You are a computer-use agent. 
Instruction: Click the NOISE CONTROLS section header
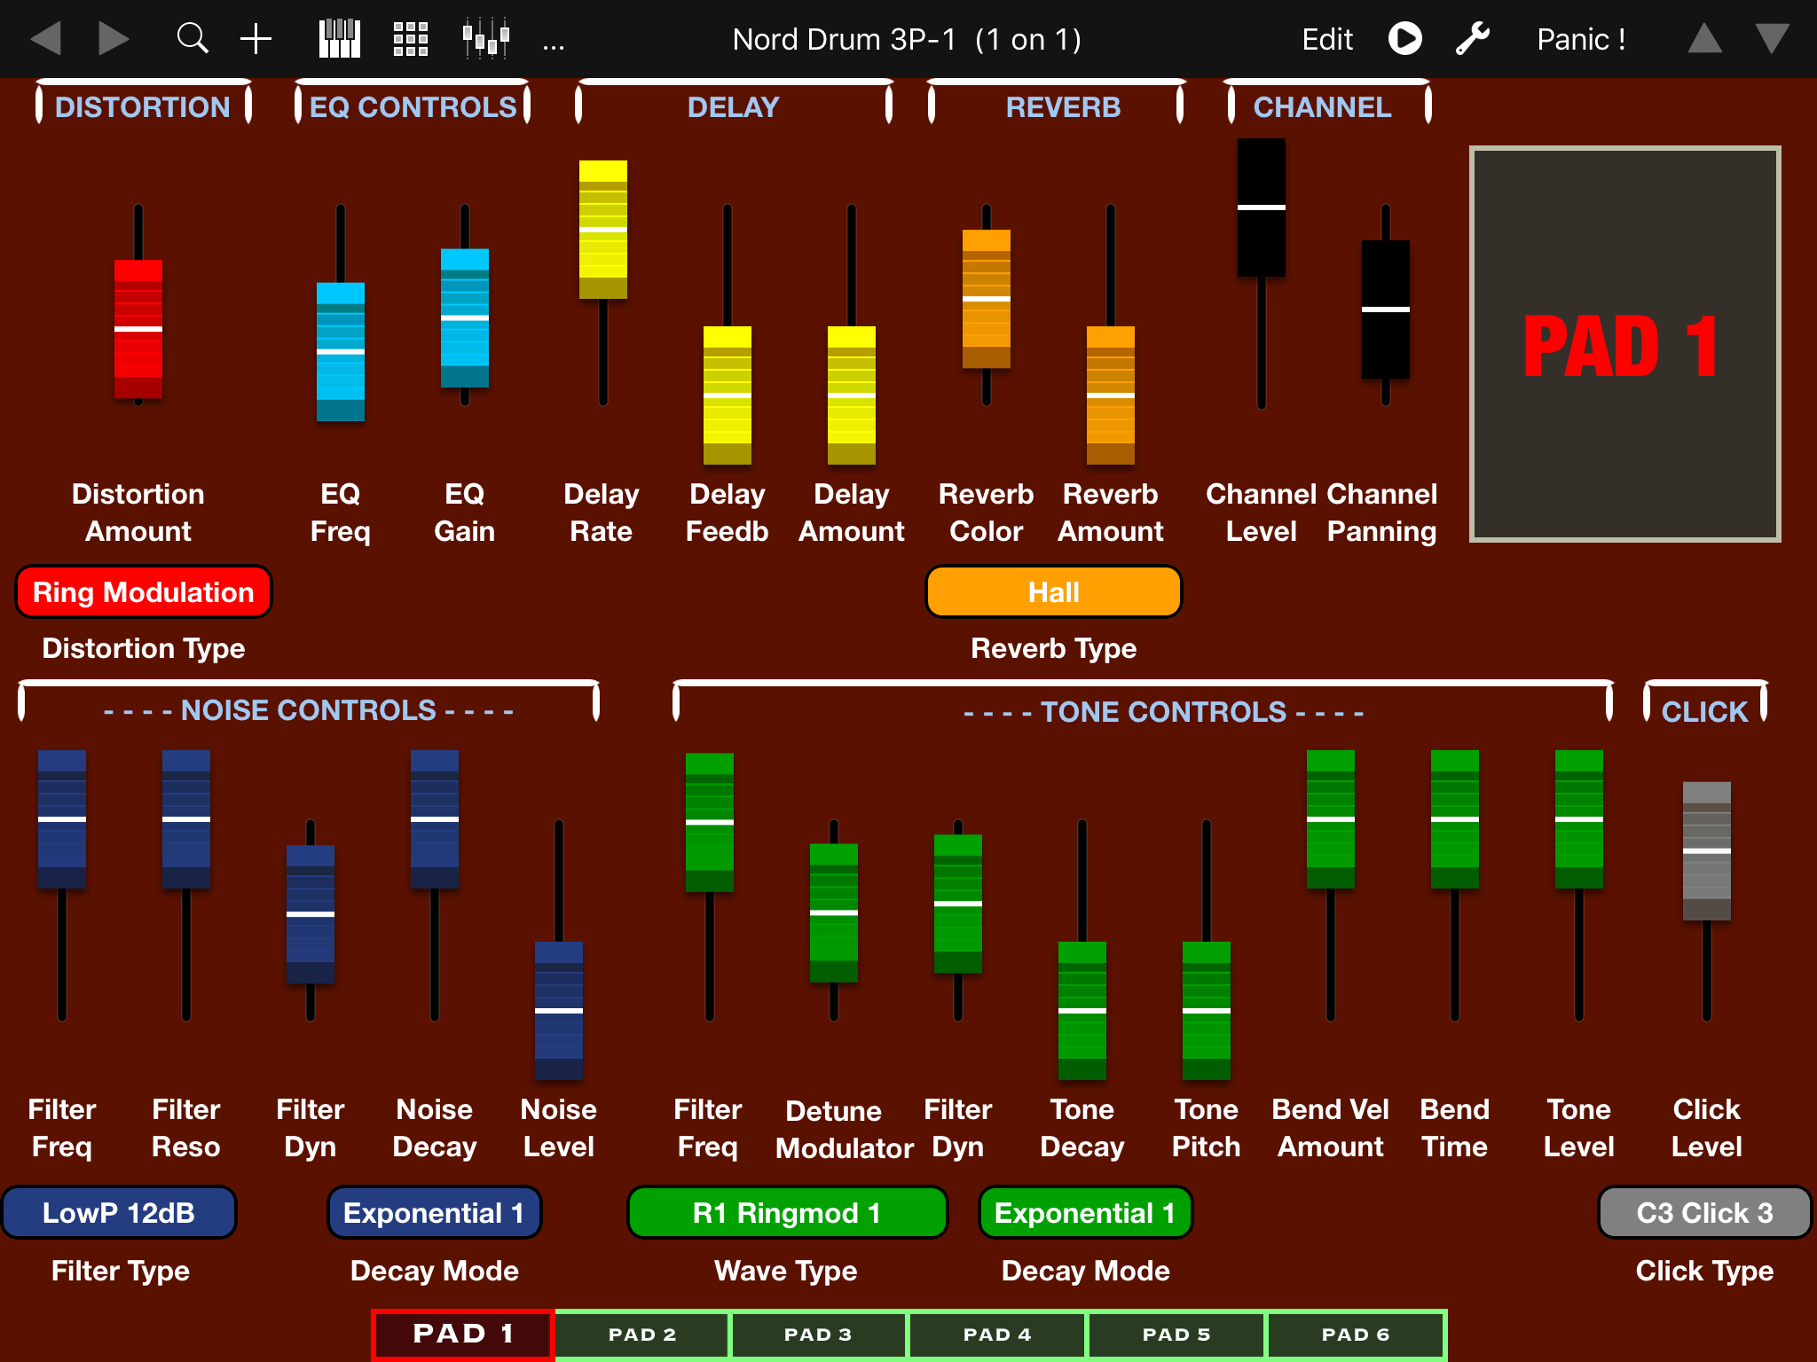(309, 710)
